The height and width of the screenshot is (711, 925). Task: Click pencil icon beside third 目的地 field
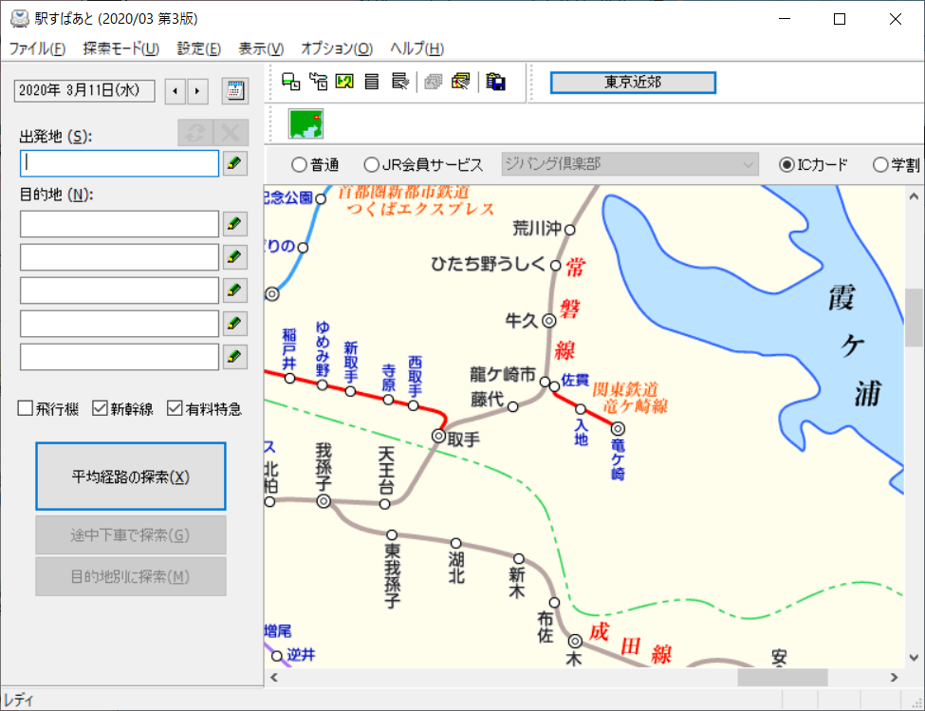click(234, 290)
